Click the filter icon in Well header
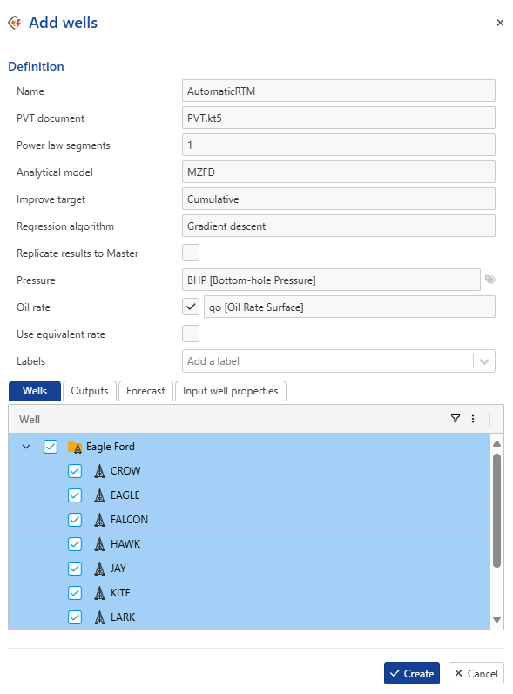The image size is (513, 694). [455, 418]
